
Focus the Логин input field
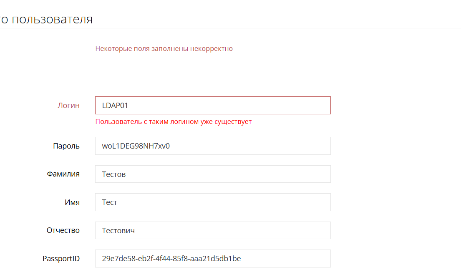[x=250, y=106]
